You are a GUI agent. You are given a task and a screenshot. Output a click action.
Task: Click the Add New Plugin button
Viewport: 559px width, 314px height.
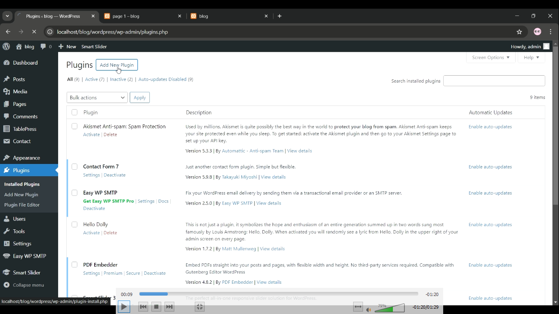coord(117,65)
